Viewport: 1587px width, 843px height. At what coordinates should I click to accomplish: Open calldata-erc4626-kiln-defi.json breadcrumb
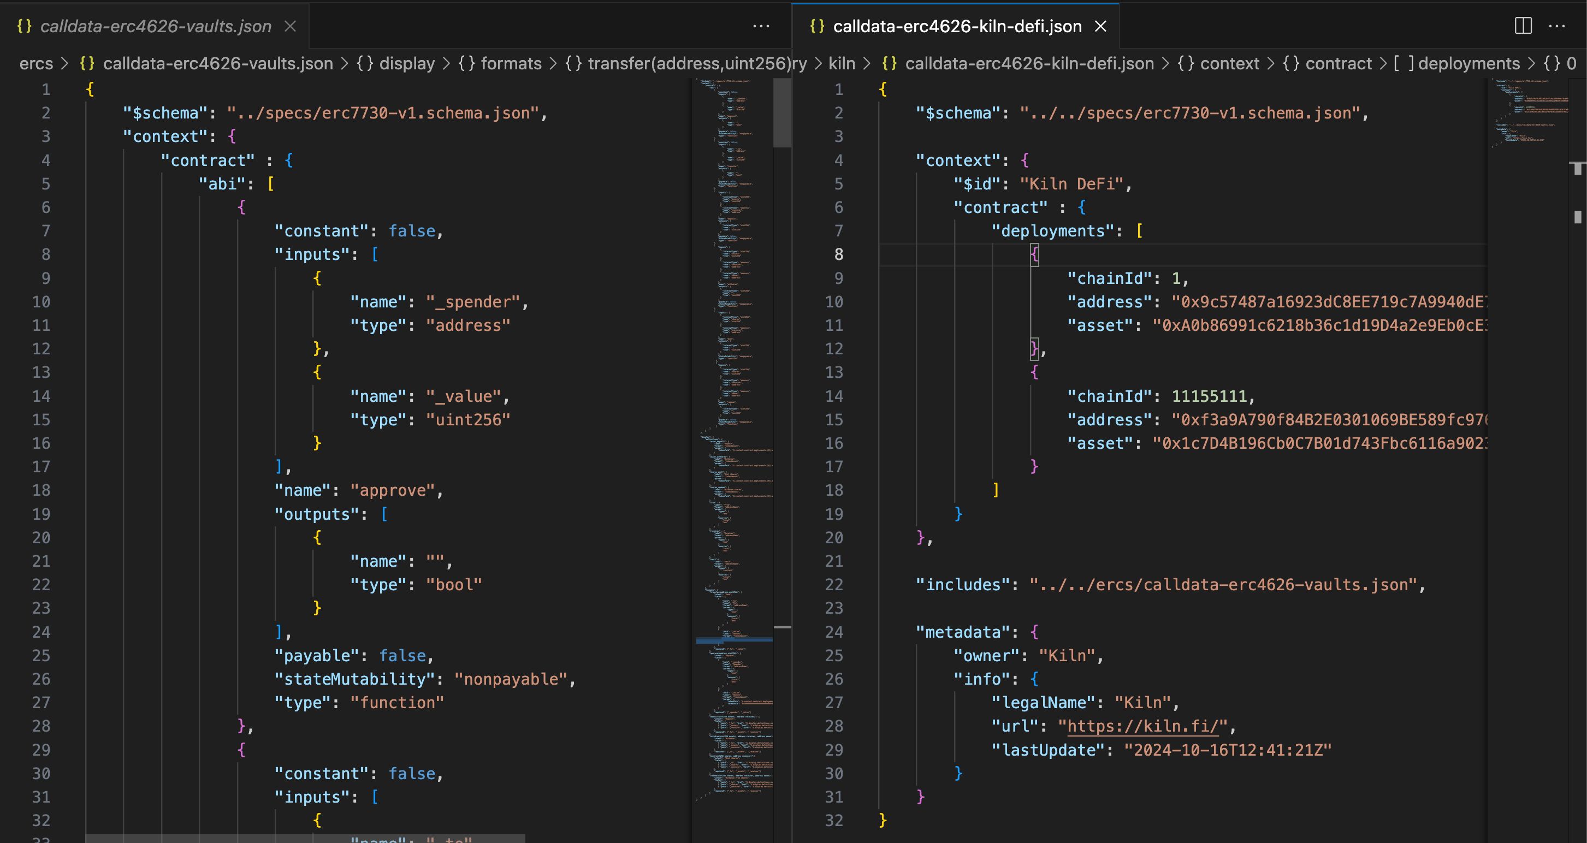1018,63
